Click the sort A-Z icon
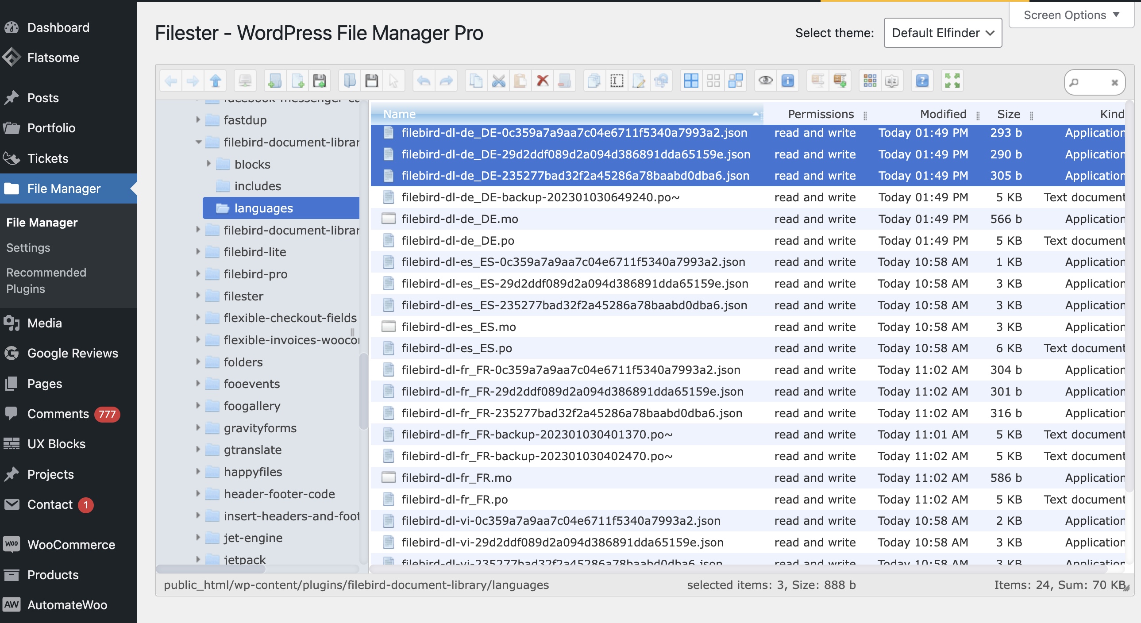The height and width of the screenshot is (623, 1141). coord(892,81)
